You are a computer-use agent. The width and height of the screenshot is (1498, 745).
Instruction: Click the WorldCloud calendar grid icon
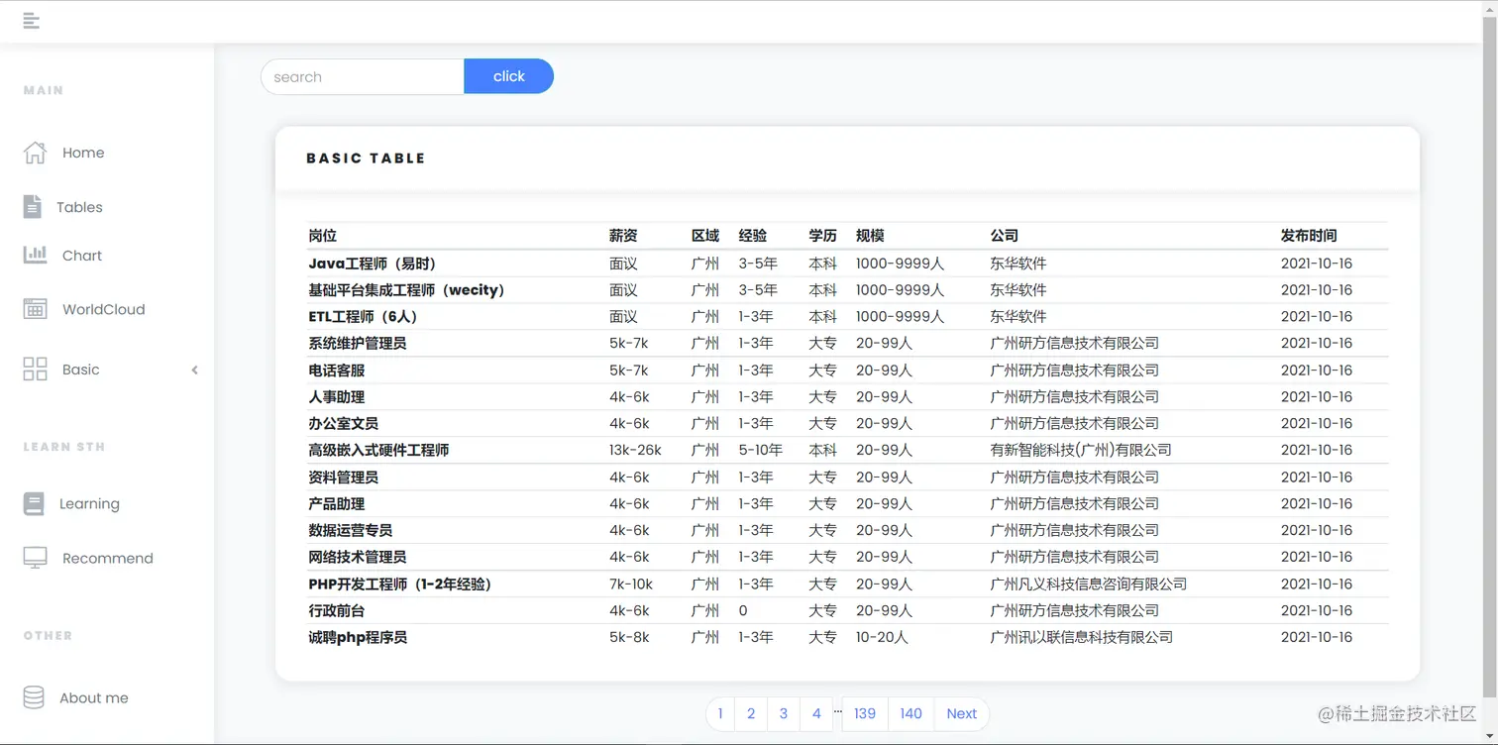tap(35, 308)
